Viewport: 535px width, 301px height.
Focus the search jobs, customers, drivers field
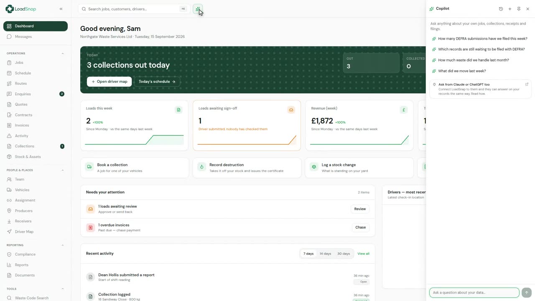tap(134, 9)
